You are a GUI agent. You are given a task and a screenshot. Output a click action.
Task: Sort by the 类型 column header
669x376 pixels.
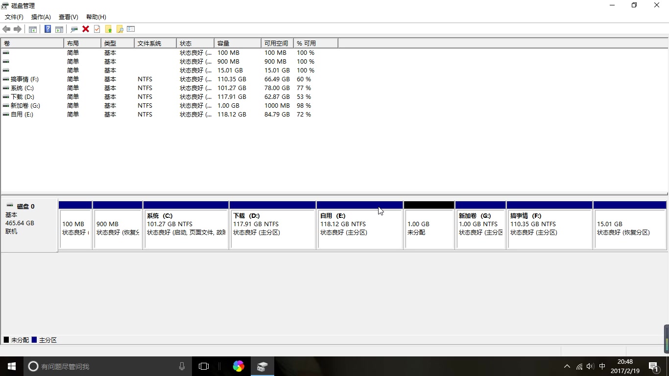[x=118, y=44]
